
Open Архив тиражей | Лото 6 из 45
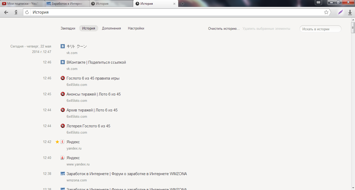coord(92,110)
